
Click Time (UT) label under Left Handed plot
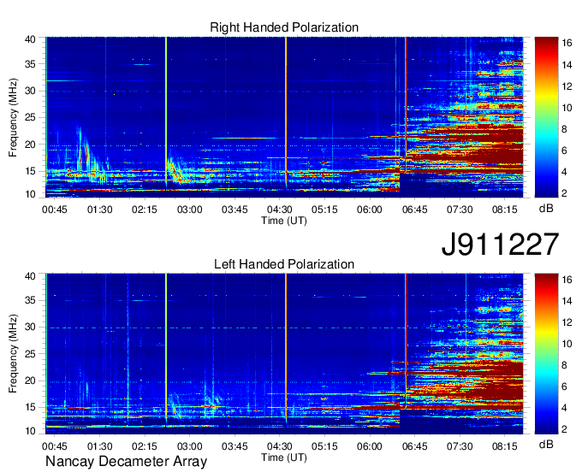click(284, 457)
